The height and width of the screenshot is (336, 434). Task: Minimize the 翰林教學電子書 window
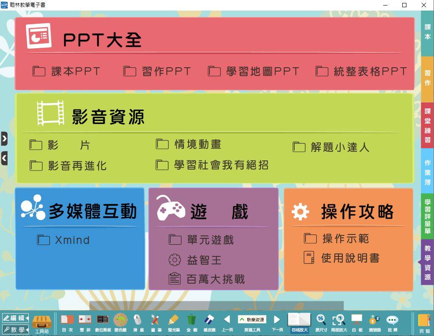[385, 5]
